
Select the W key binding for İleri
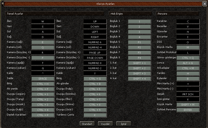pyautogui.click(x=43, y=21)
